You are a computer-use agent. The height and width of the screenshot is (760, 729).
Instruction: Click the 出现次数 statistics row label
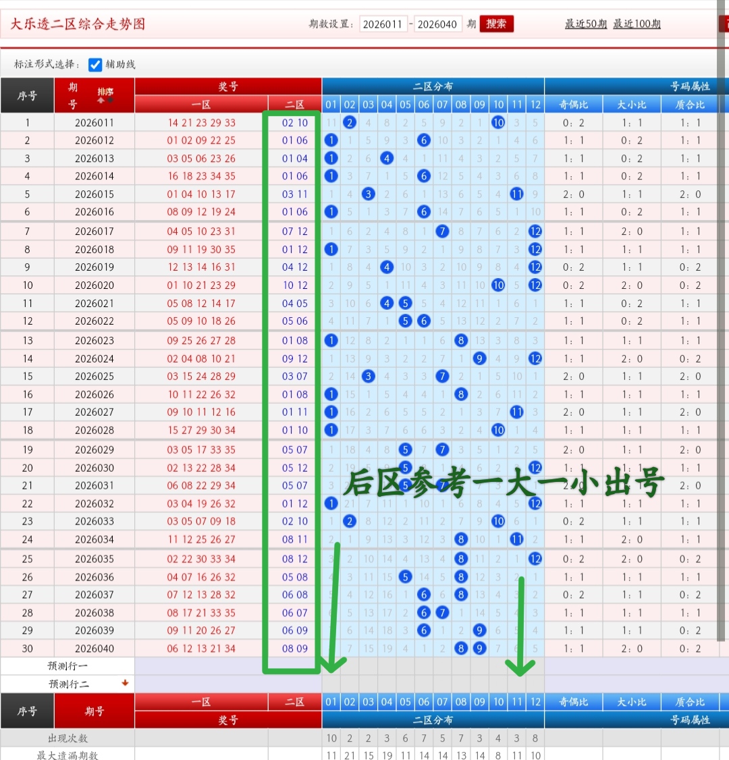[67, 738]
